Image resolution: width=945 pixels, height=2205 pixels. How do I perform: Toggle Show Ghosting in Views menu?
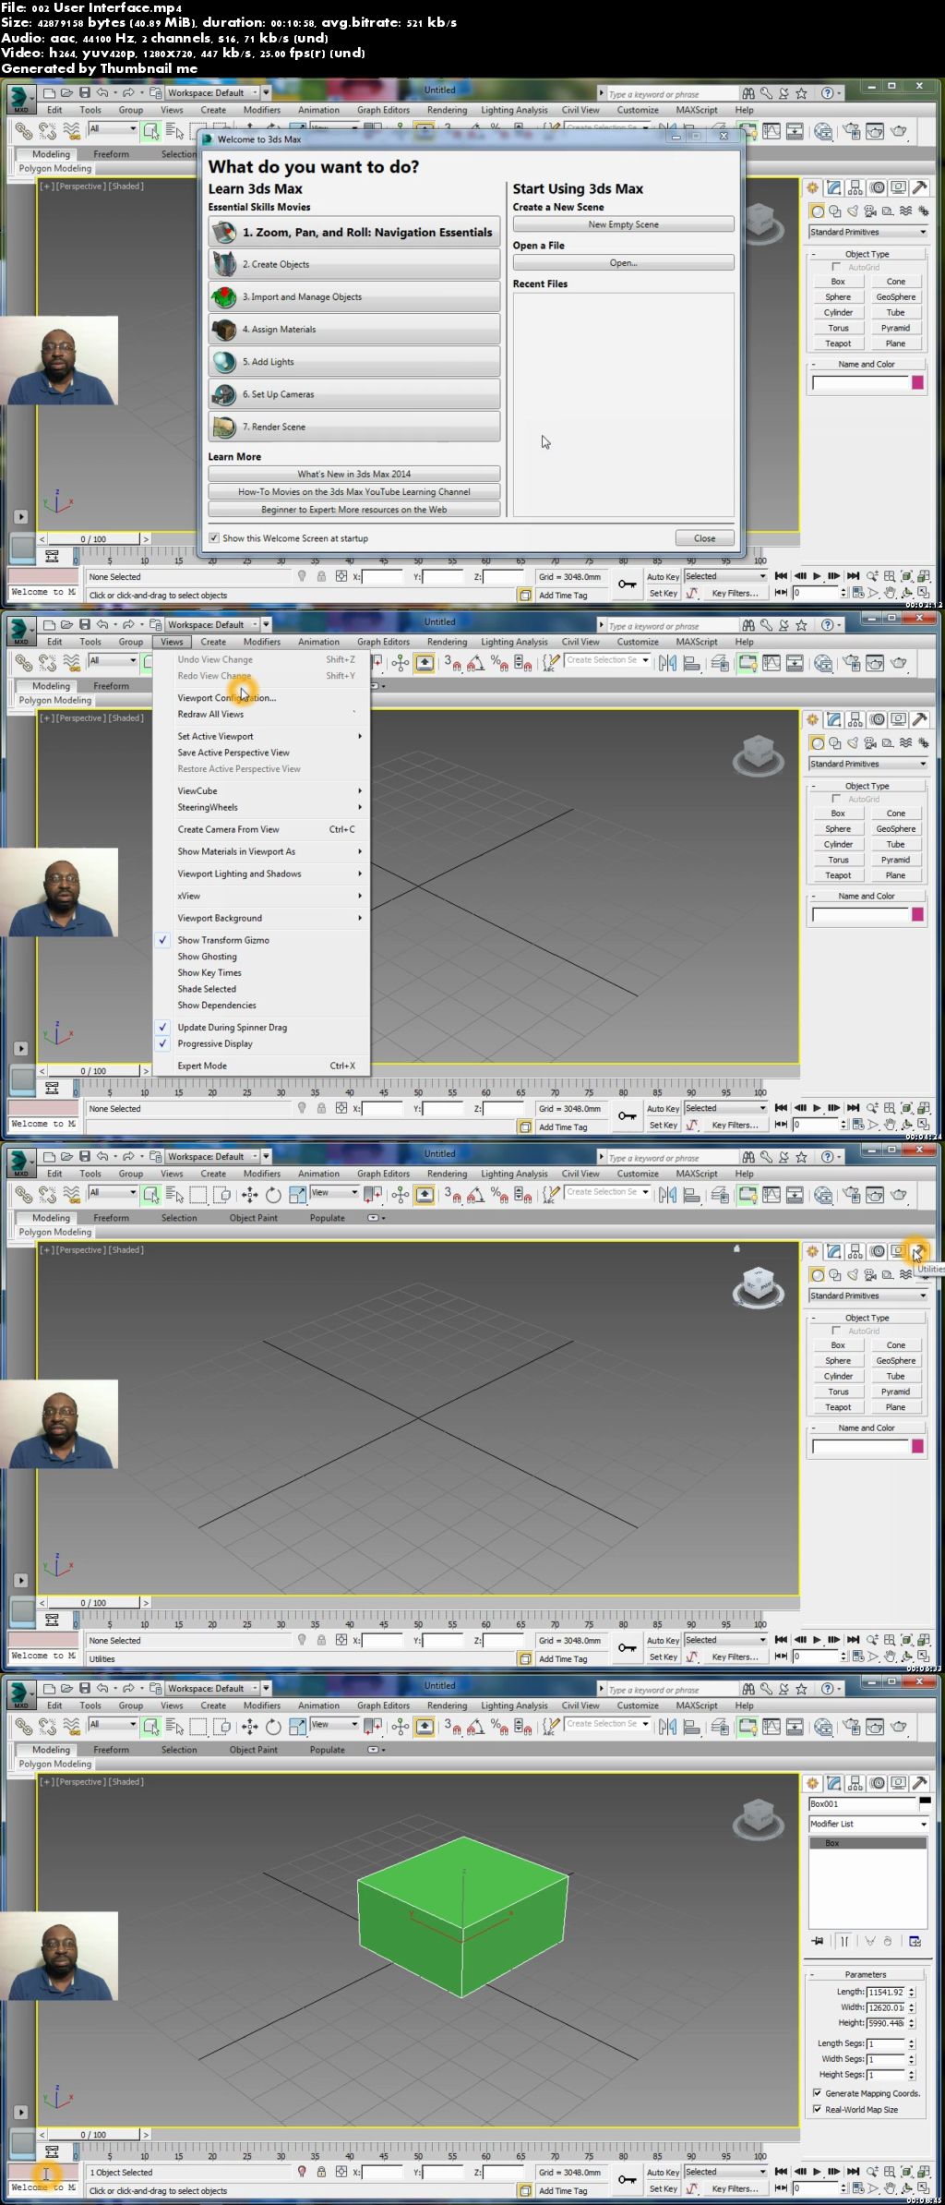click(x=262, y=958)
